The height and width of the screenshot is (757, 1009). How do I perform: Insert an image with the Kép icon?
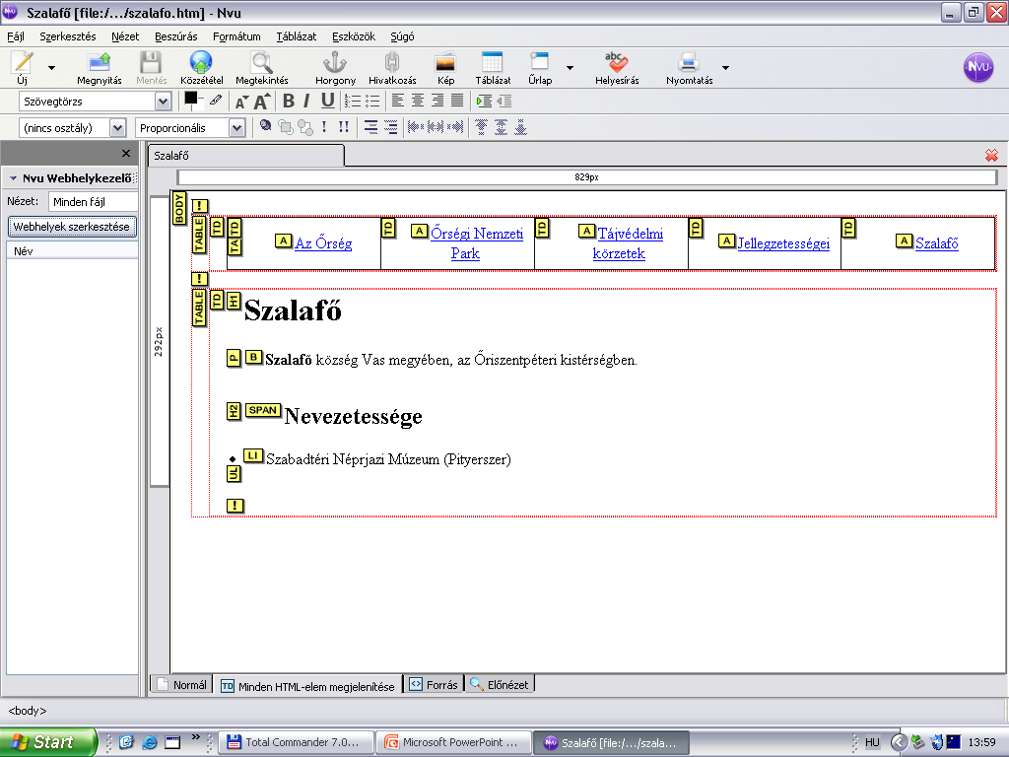(x=445, y=67)
